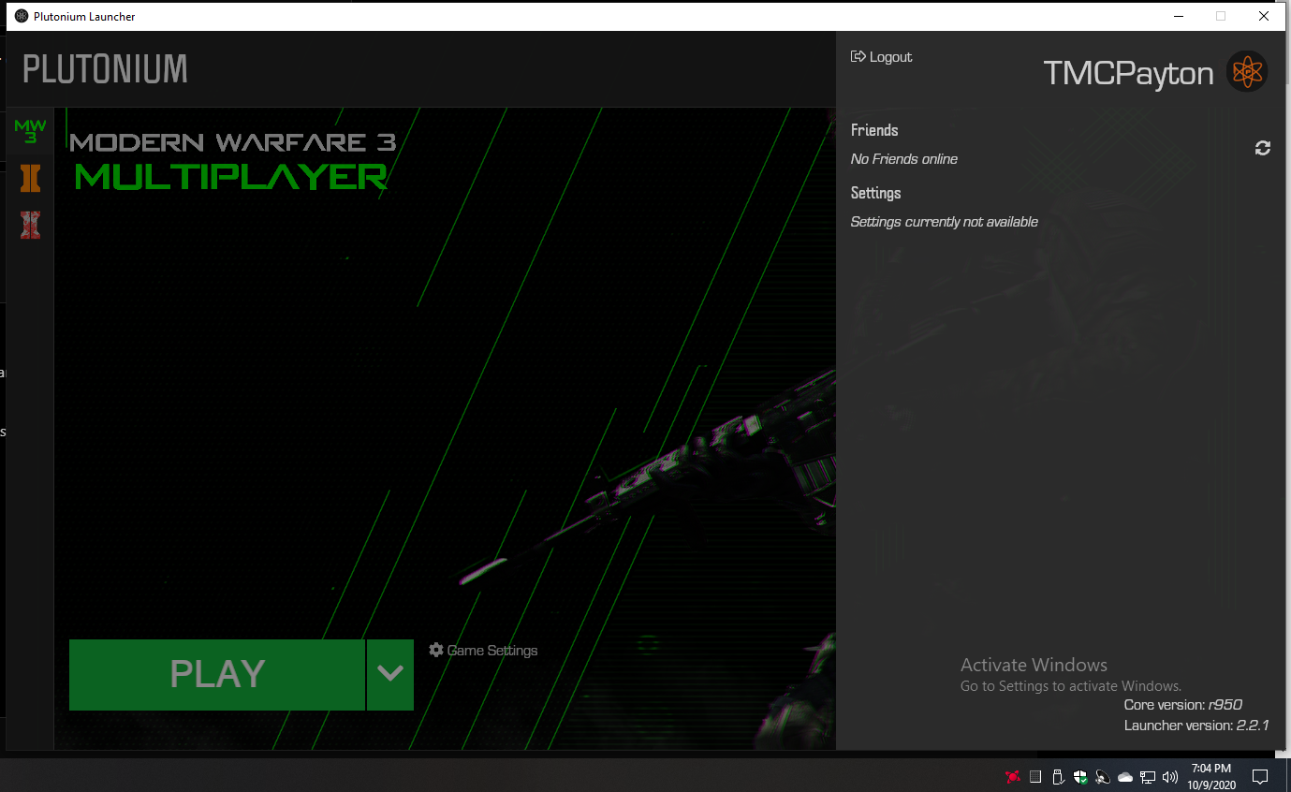
Task: Click the Logout link
Action: click(x=881, y=57)
